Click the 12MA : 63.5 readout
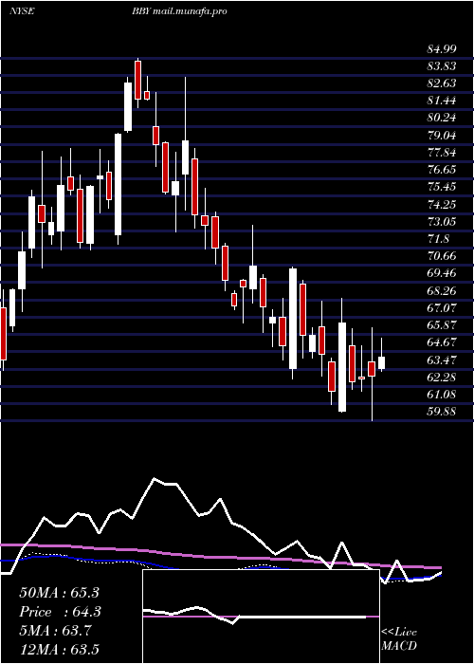474x664 pixels. (x=59, y=649)
